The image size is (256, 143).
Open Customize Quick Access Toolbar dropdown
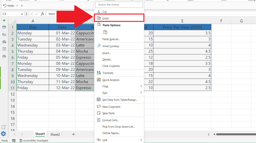tap(22, 6)
